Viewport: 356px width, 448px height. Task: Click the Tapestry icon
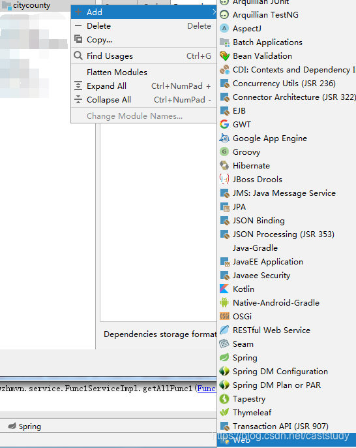pyautogui.click(x=224, y=398)
